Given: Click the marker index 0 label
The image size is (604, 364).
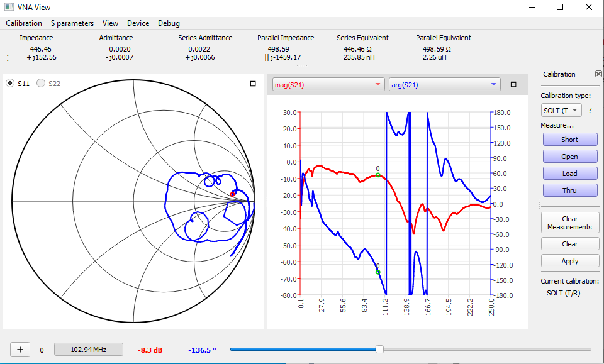Looking at the screenshot, I should (x=42, y=350).
